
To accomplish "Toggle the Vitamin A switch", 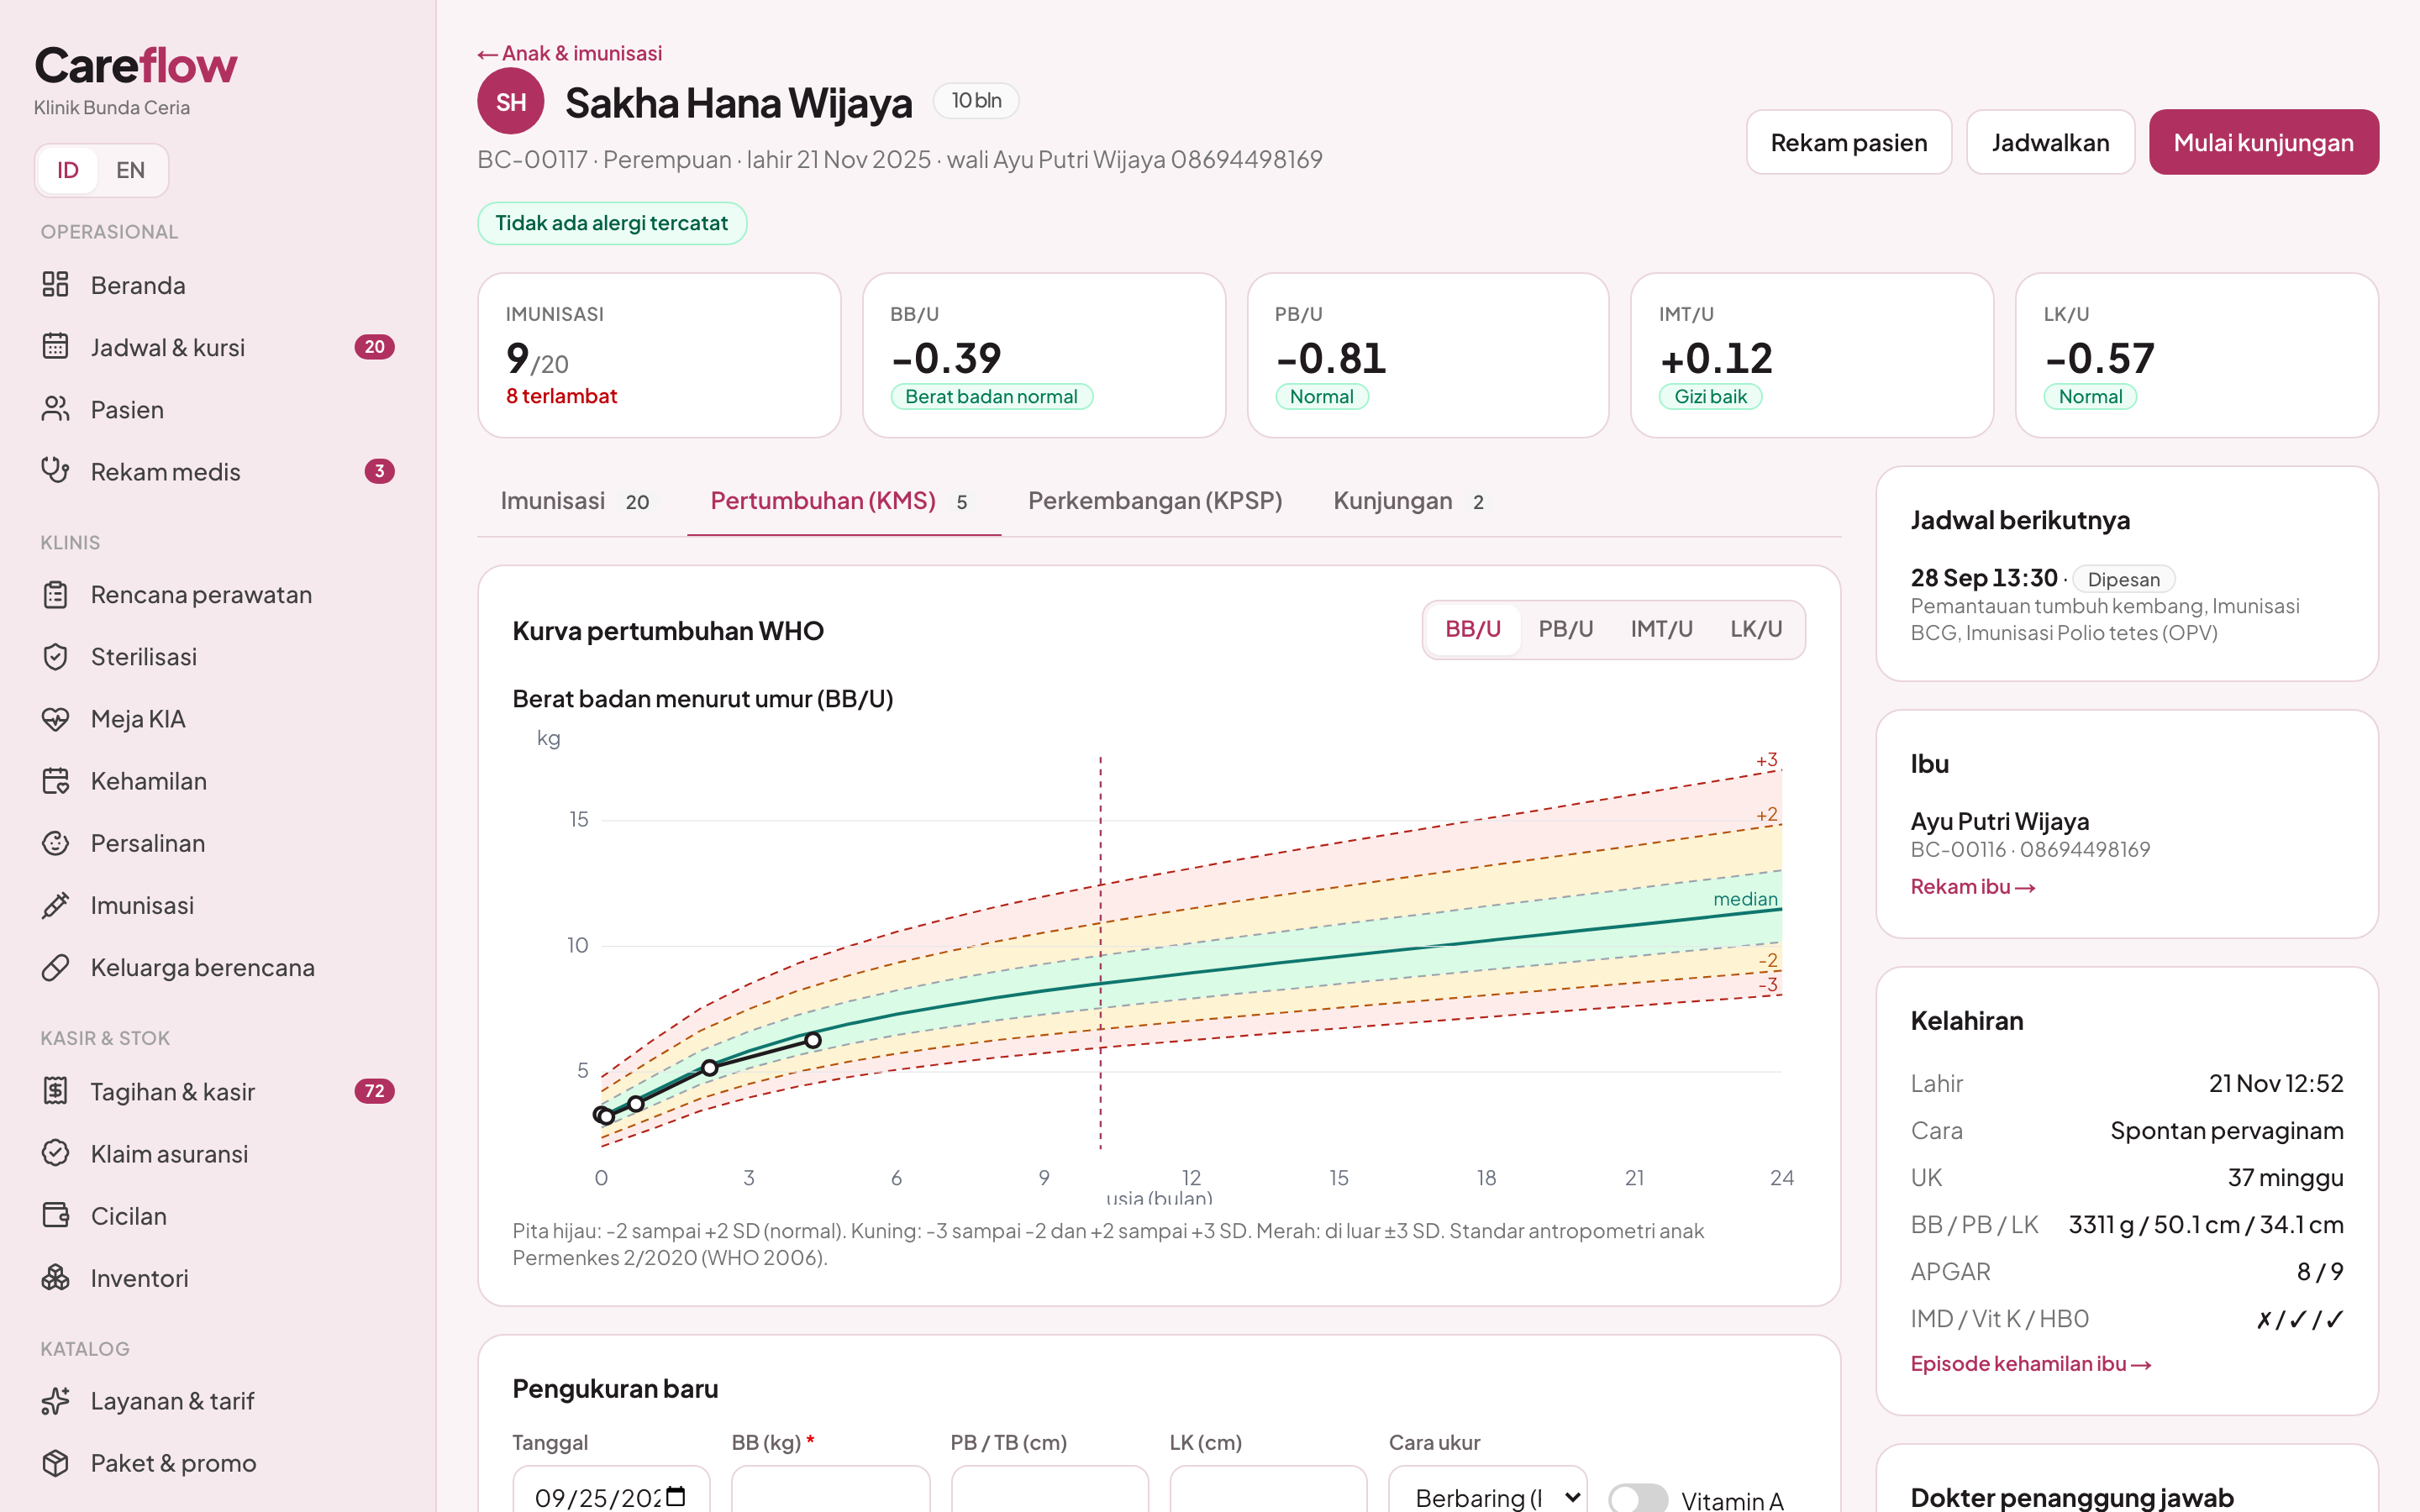I will pyautogui.click(x=1637, y=1498).
